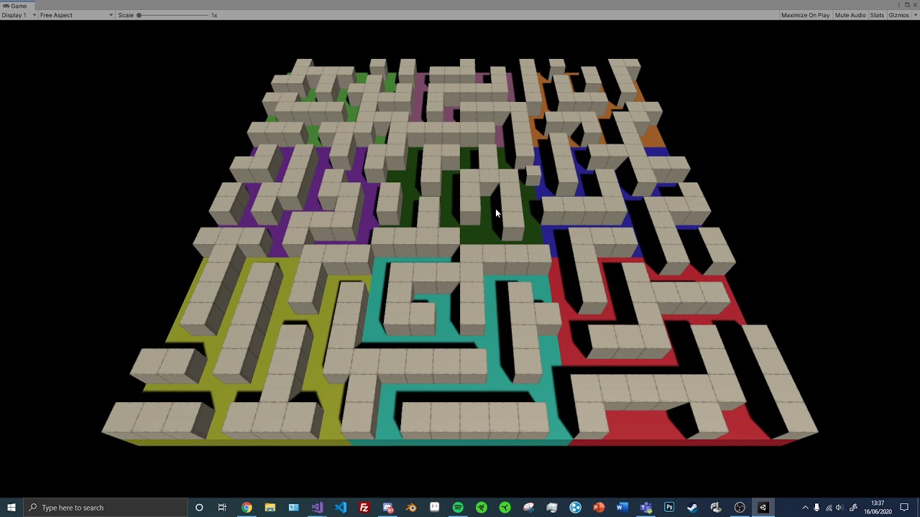Toggle the Stats overlay
This screenshot has height=517, width=920.
[877, 15]
